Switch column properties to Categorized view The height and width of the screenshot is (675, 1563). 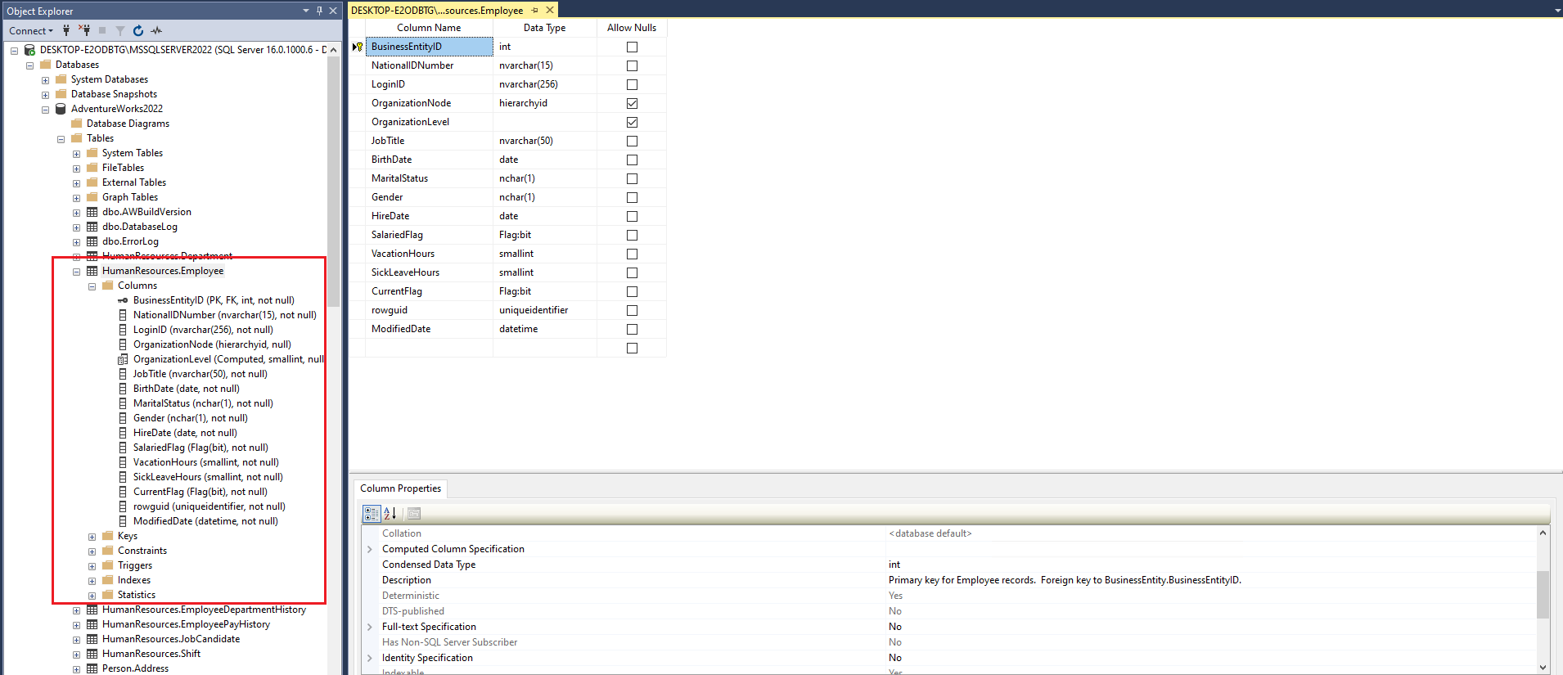(x=372, y=513)
